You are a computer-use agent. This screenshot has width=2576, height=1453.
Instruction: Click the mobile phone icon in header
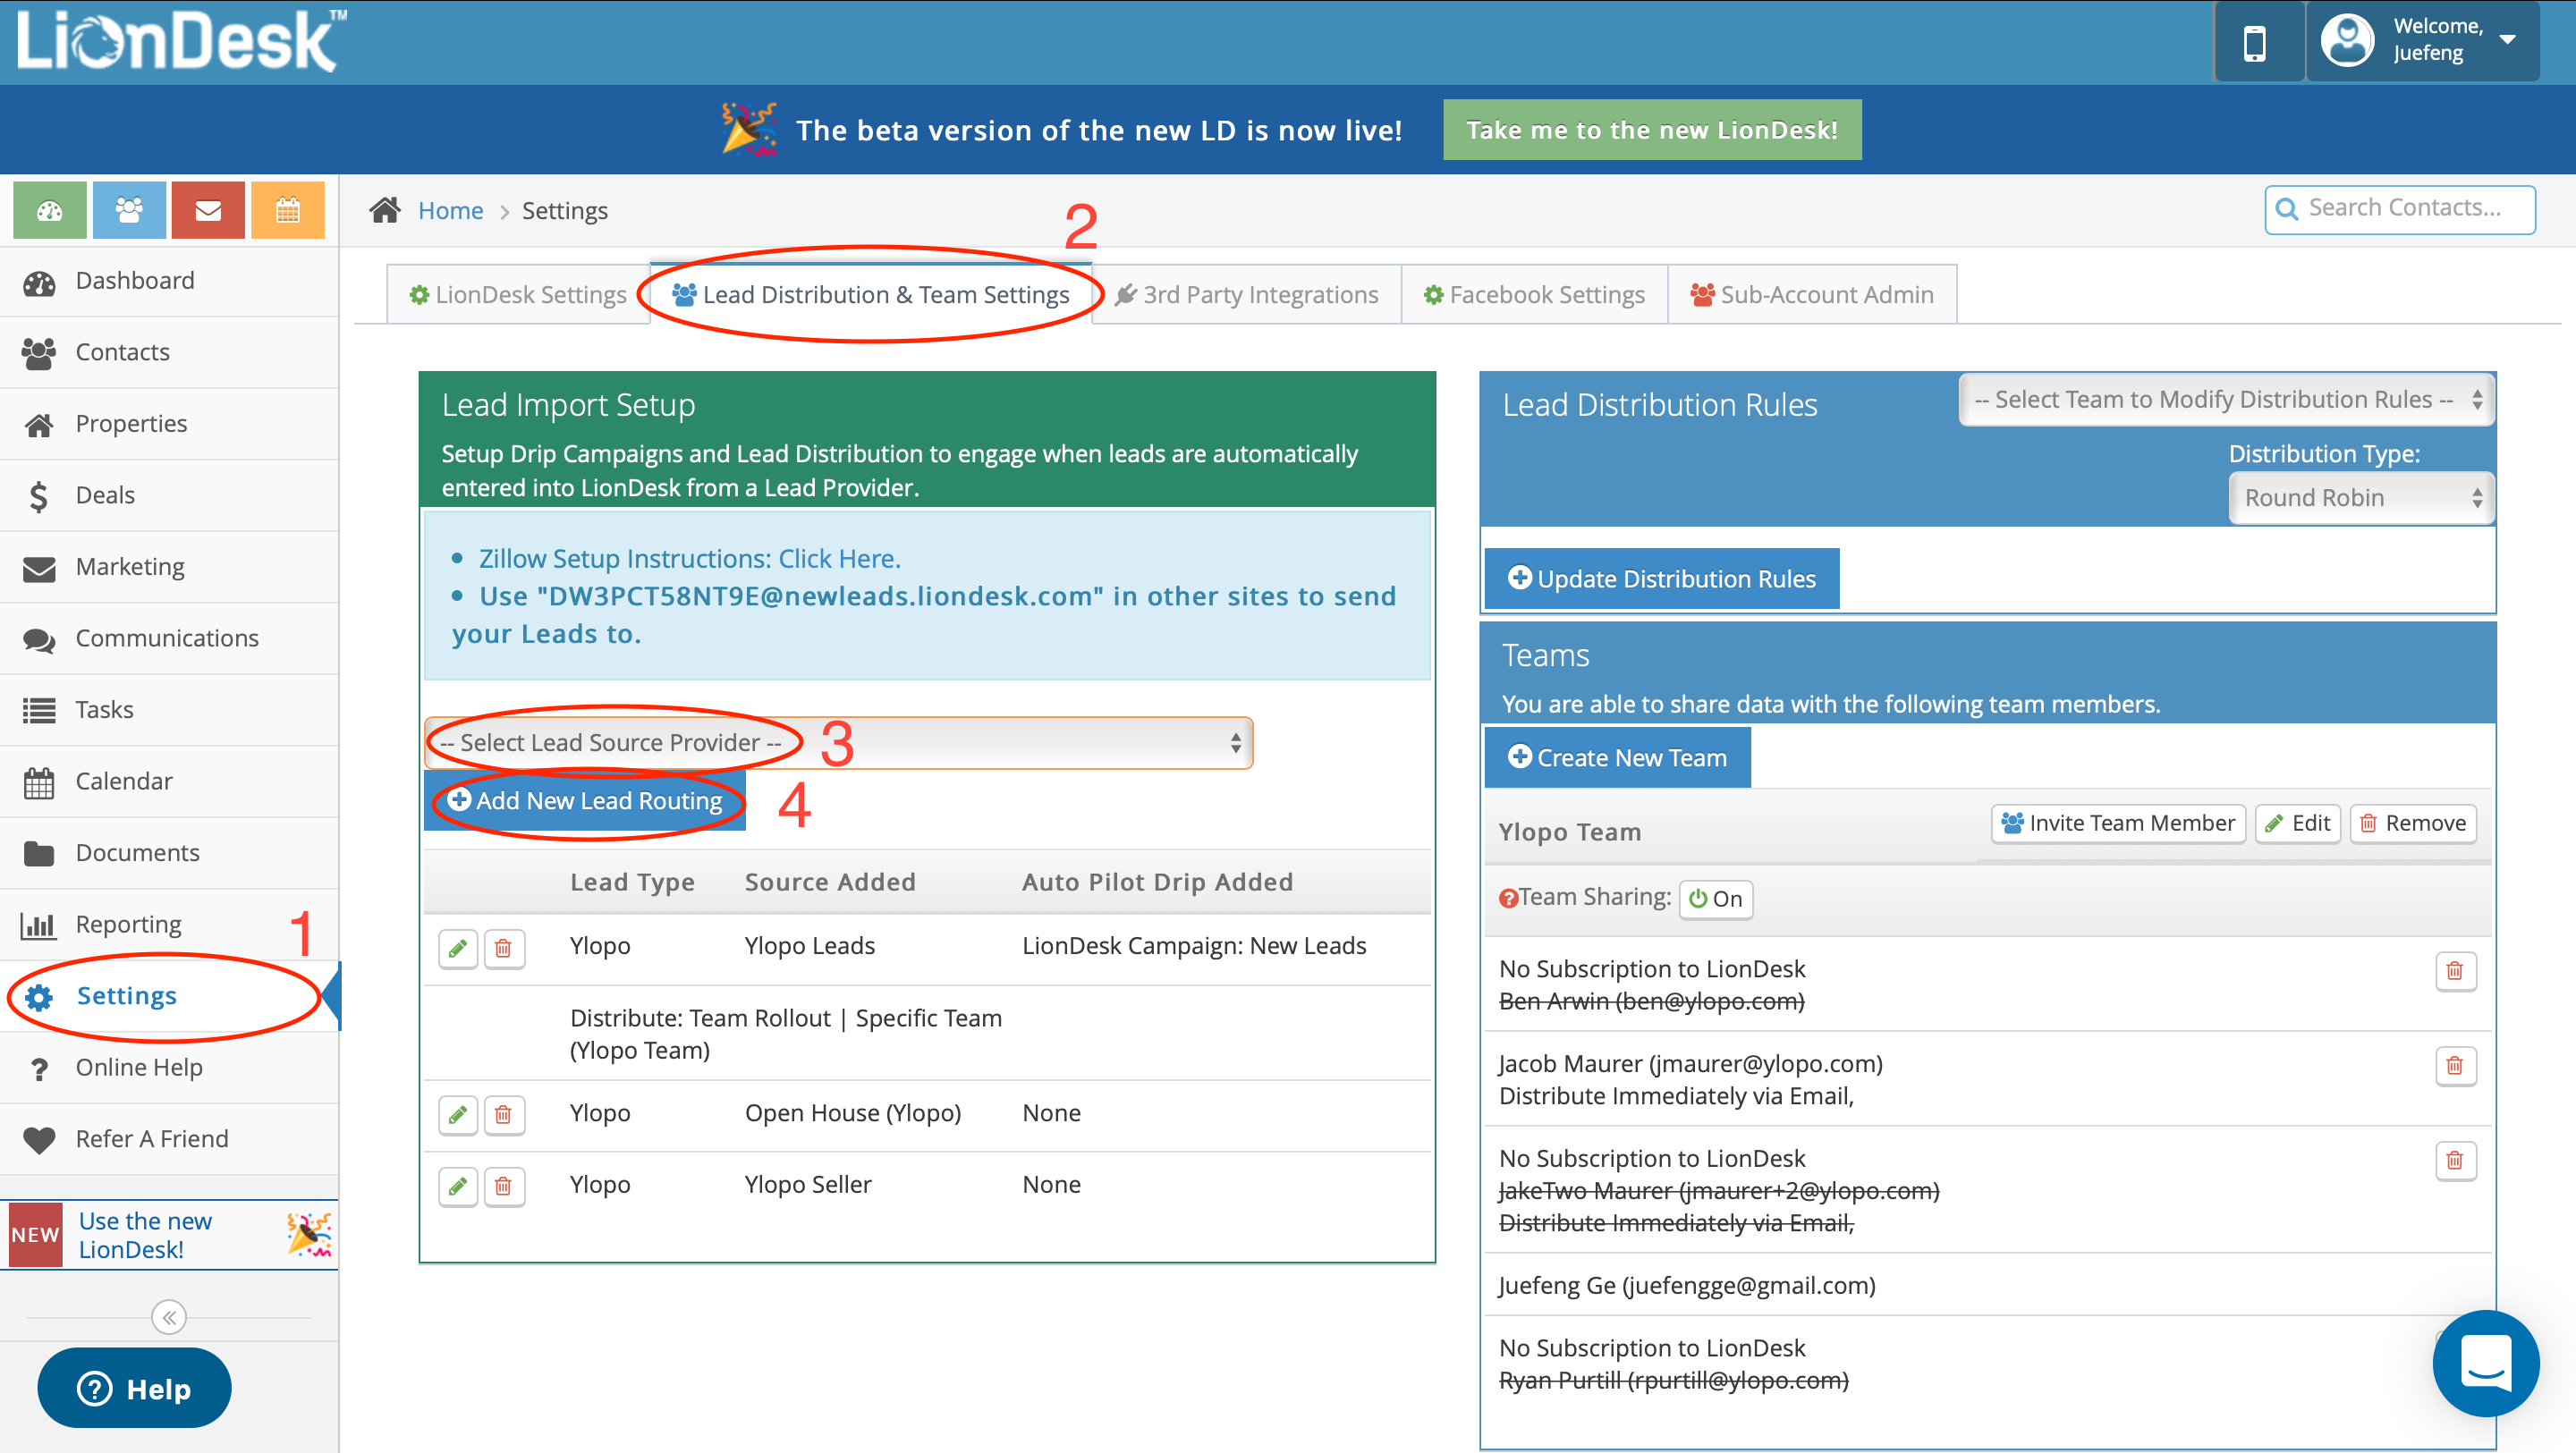tap(2255, 43)
